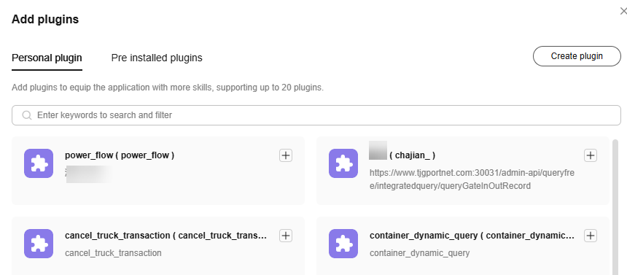Click the search magnifier icon
The image size is (627, 275).
click(x=27, y=115)
